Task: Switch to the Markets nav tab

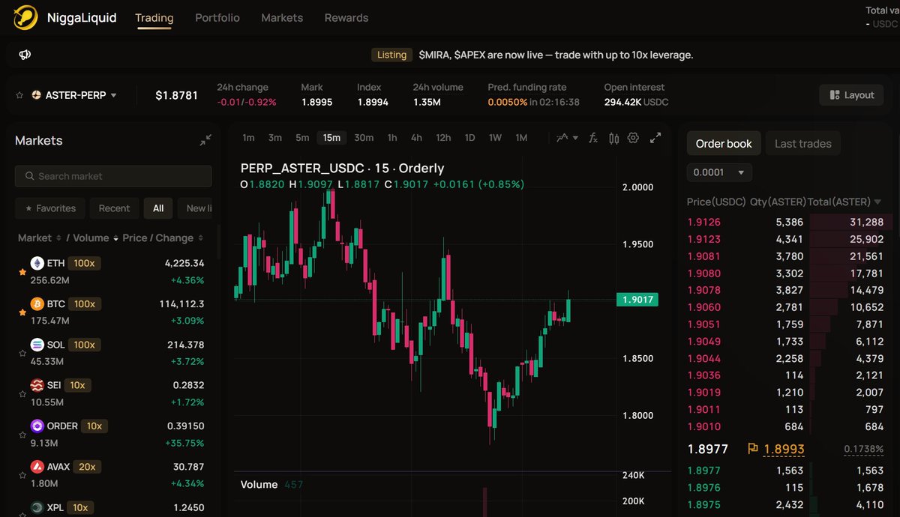Action: pos(282,17)
